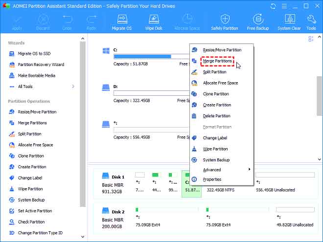Select Make Bootable Media wizard

32,75
